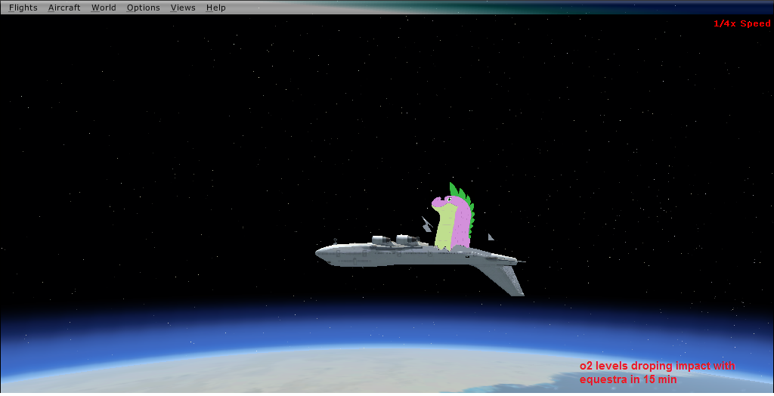Click the nose of the aircraft
The height and width of the screenshot is (396, 774).
point(322,254)
